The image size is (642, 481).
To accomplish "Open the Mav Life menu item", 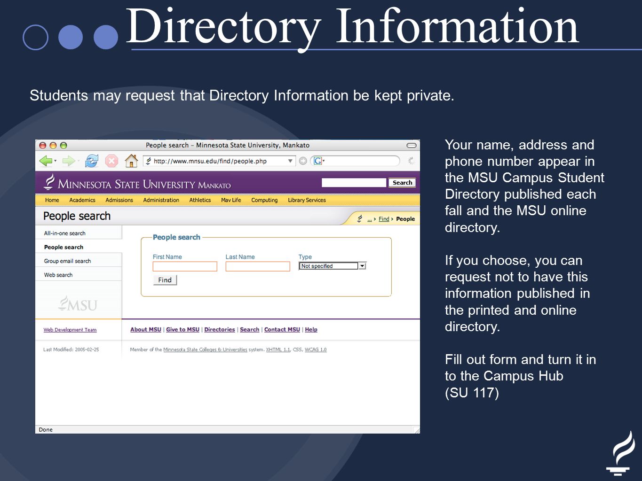I will [231, 200].
